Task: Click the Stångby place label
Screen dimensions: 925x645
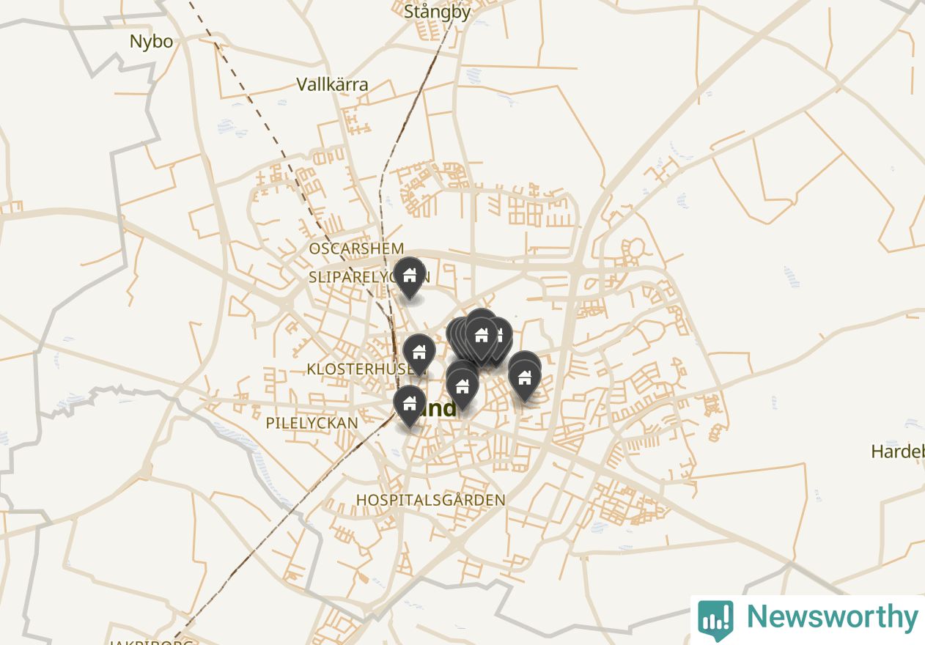Action: tap(438, 11)
